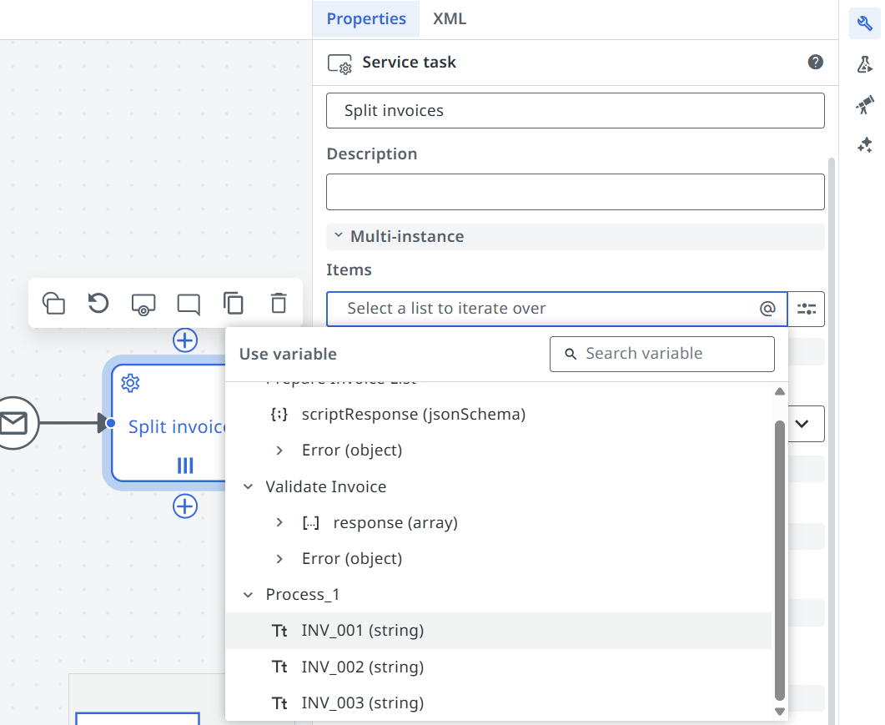
Task: Switch to the XML tab
Action: [x=450, y=18]
